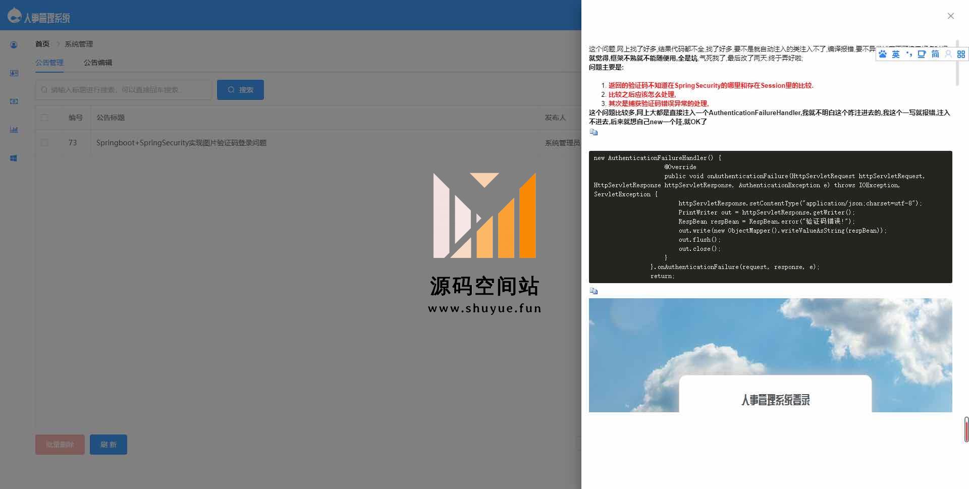Click the IME cup-shaped icon
969x489 pixels.
click(x=922, y=54)
